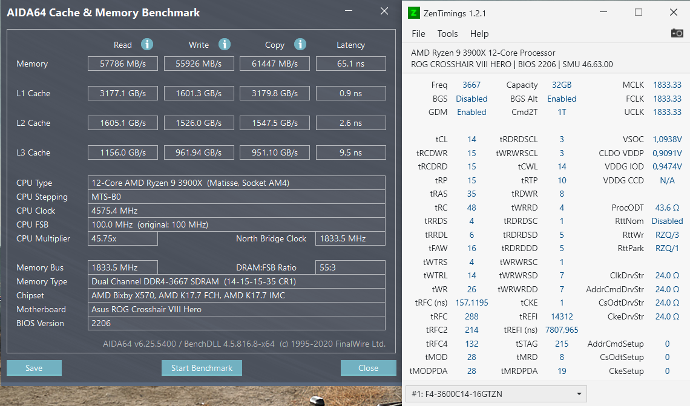Click the ProcODT value 43.6 Ω
This screenshot has width=690, height=406.
click(x=667, y=208)
